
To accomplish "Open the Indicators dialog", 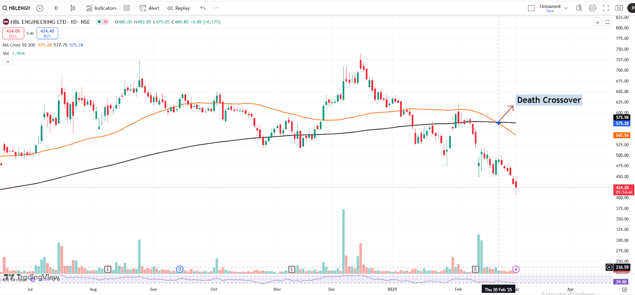I will [101, 8].
